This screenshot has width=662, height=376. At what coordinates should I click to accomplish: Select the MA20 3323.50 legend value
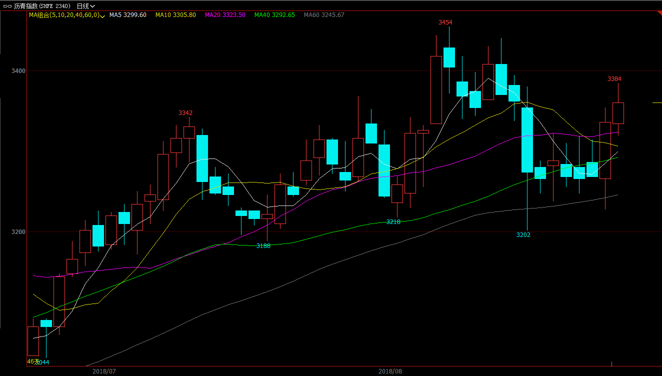pos(225,15)
